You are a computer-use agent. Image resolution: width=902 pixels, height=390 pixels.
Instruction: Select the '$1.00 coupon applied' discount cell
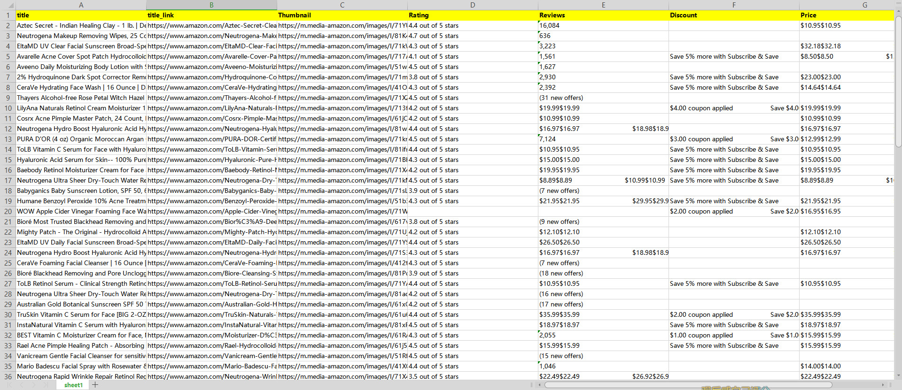[x=734, y=335]
